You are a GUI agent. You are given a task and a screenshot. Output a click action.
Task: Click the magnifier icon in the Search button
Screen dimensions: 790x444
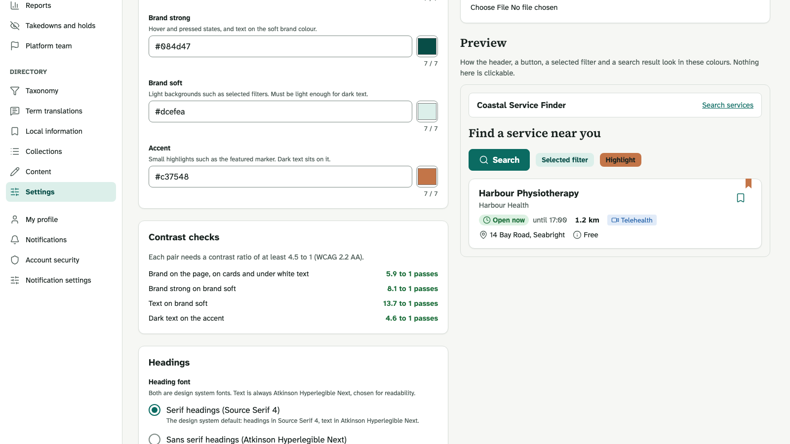click(x=484, y=160)
